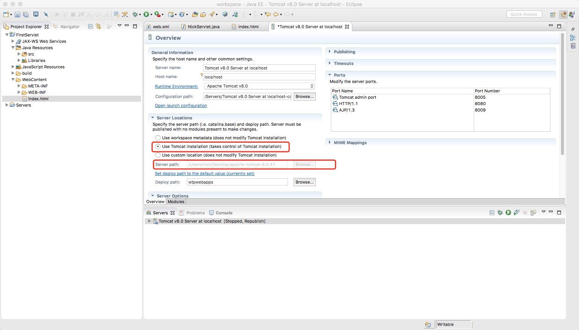
Task: Toggle Link with Editor in Project Explorer
Action: pos(99,26)
